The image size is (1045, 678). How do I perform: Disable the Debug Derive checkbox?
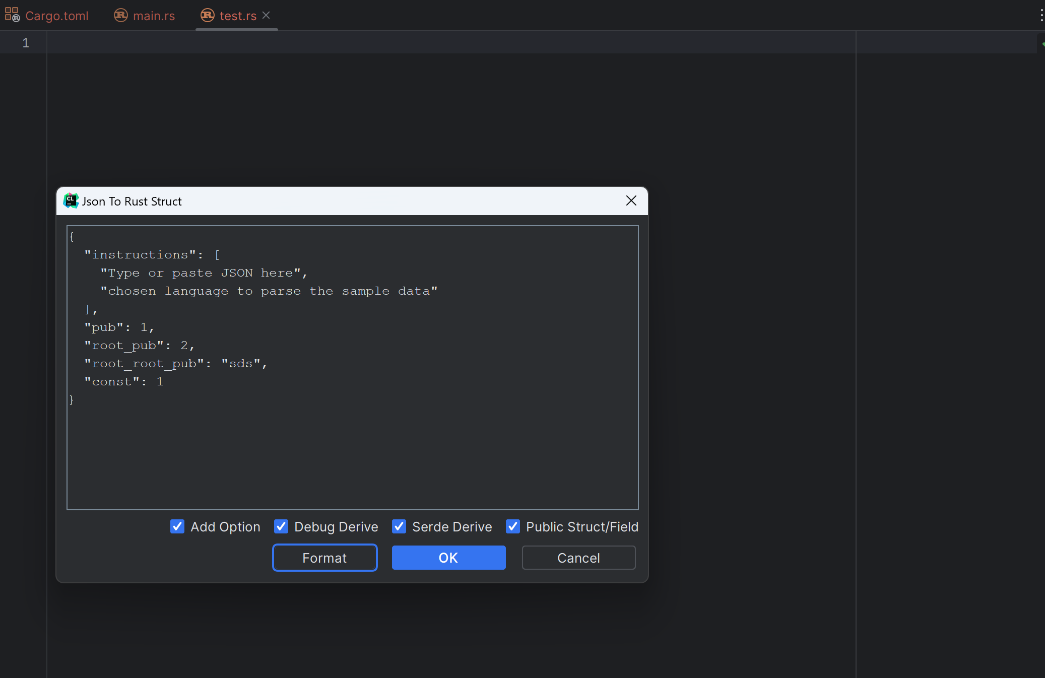[281, 526]
